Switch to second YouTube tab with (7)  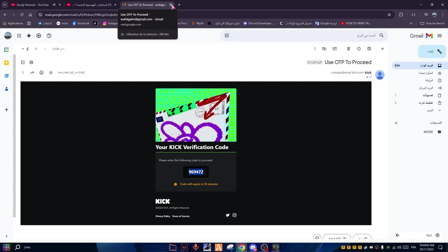(x=92, y=5)
